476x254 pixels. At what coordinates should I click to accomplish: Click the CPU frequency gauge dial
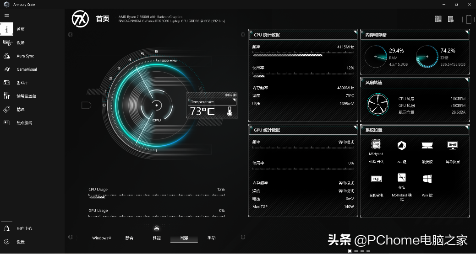tap(156, 105)
